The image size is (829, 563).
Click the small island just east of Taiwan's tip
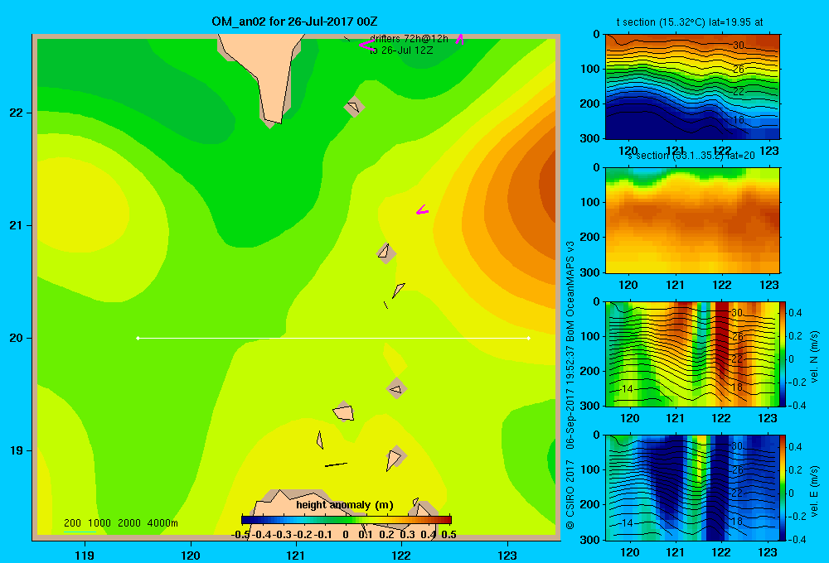[x=354, y=107]
